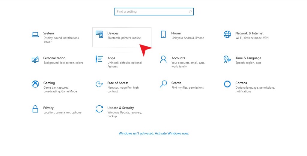Open the System settings title
Viewport: 307px width, 156px height.
pos(49,33)
